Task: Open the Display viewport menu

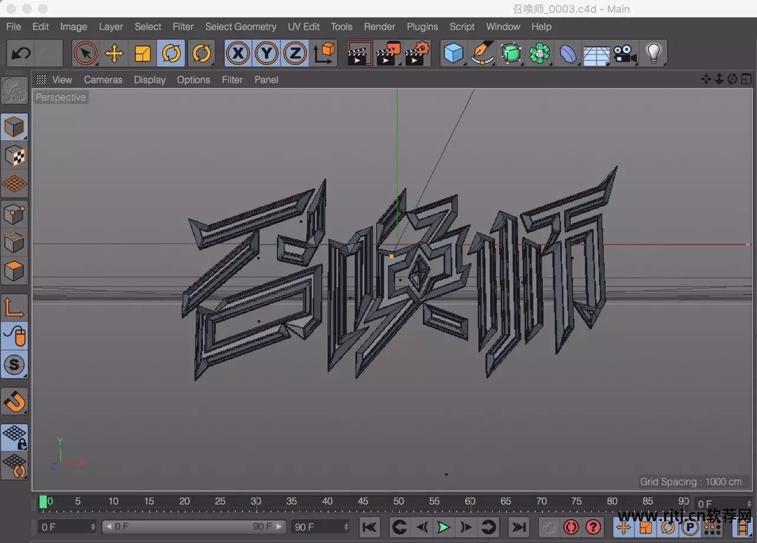Action: pos(150,80)
